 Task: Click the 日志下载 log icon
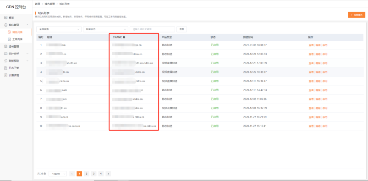click(6, 68)
